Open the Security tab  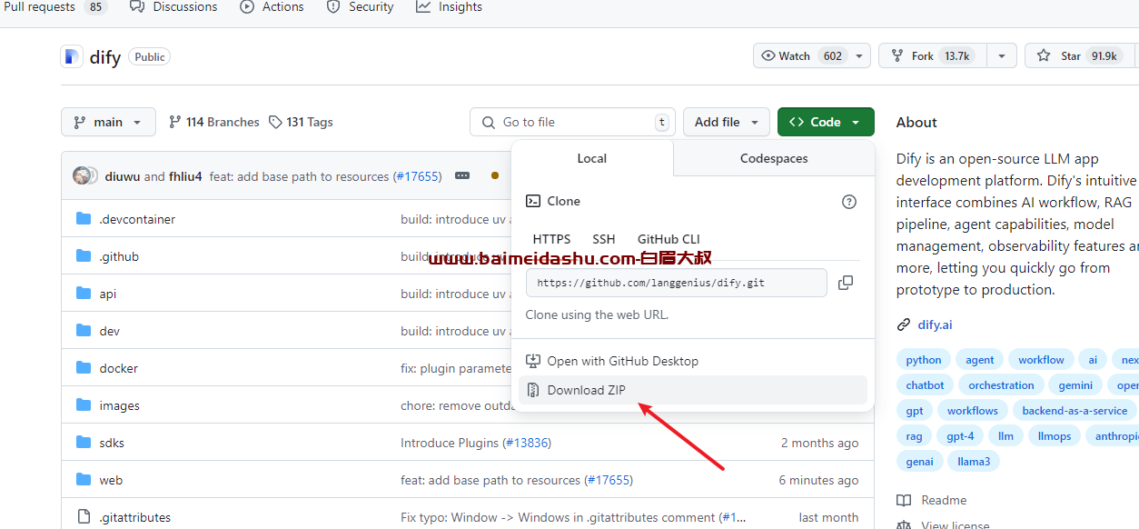pos(359,6)
